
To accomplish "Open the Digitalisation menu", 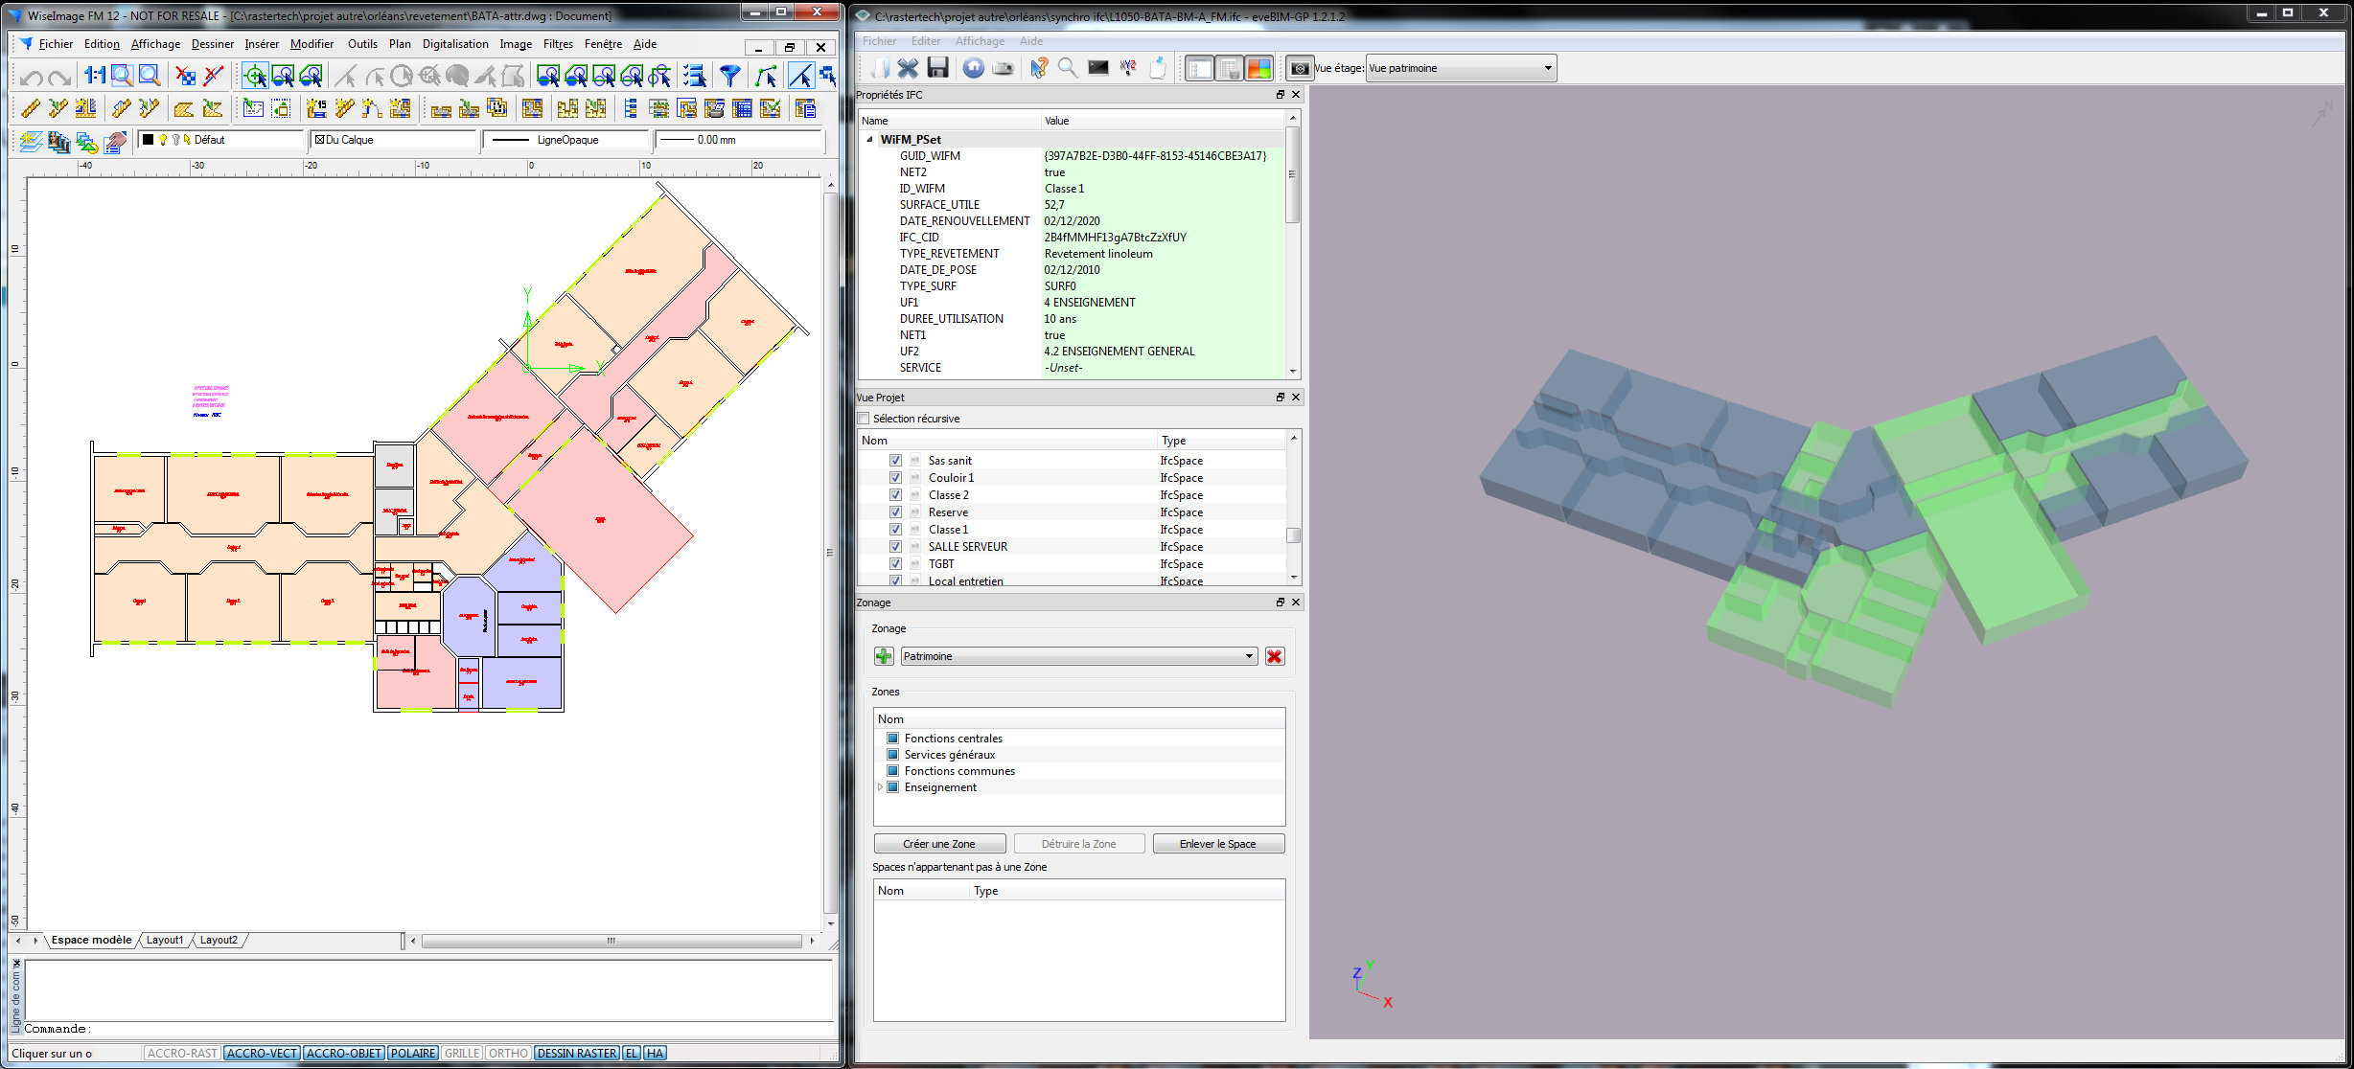I will [455, 44].
